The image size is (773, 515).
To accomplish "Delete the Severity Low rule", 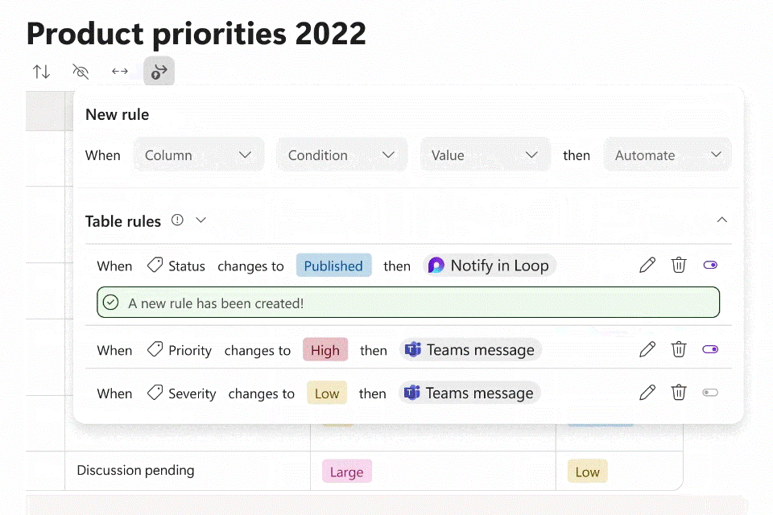I will (679, 393).
